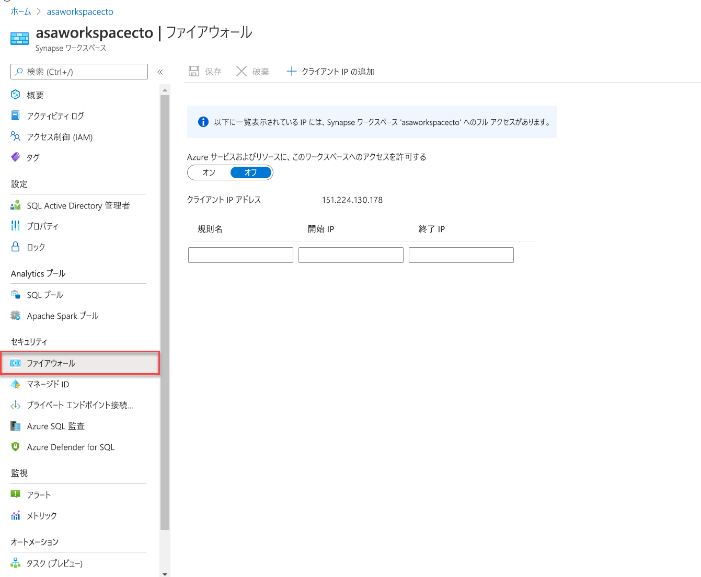This screenshot has width=701, height=577.
Task: Click the ロック padlock icon
Action: 15,247
